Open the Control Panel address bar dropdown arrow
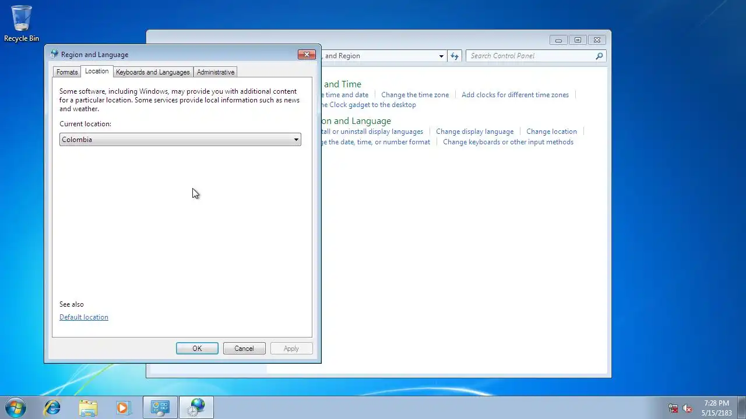Viewport: 746px width, 419px height. [x=441, y=56]
